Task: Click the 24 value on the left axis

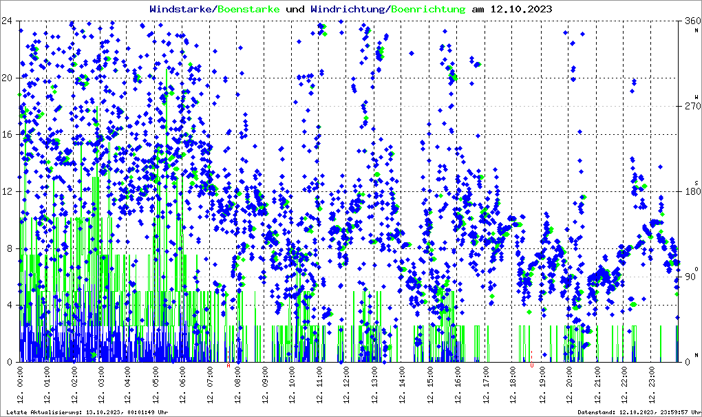Action: click(x=8, y=21)
